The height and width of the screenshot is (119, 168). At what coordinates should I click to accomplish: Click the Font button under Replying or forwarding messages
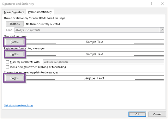[x=15, y=54]
